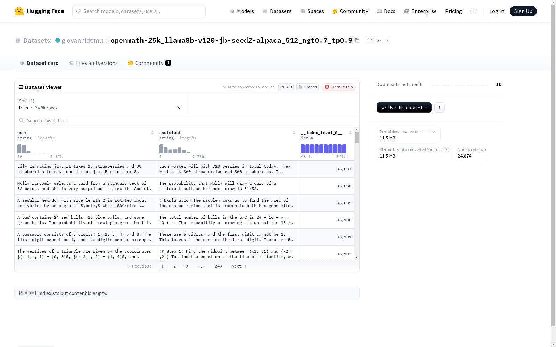Switch to Files and versions tab
Image resolution: width=556 pixels, height=347 pixels.
(x=93, y=63)
